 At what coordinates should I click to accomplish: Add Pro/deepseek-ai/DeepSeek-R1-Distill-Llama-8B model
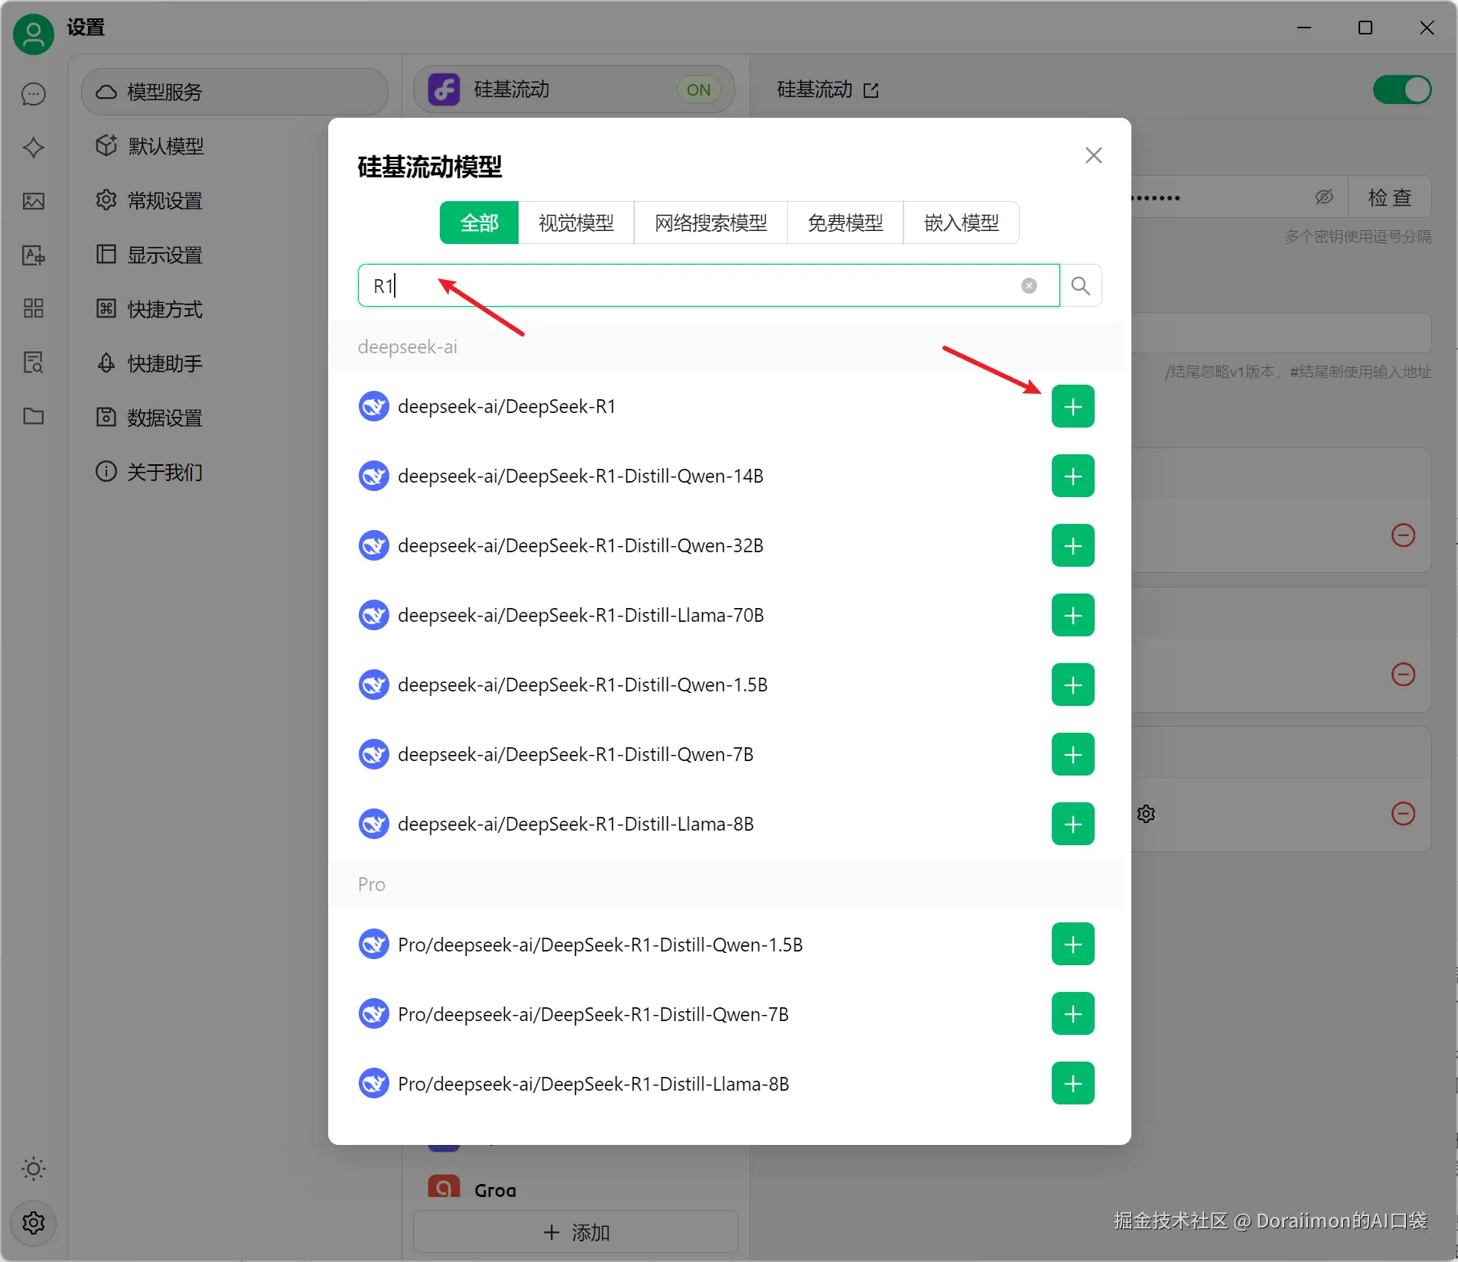[1072, 1084]
